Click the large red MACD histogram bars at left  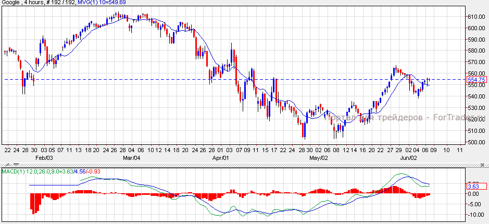pos(35,202)
